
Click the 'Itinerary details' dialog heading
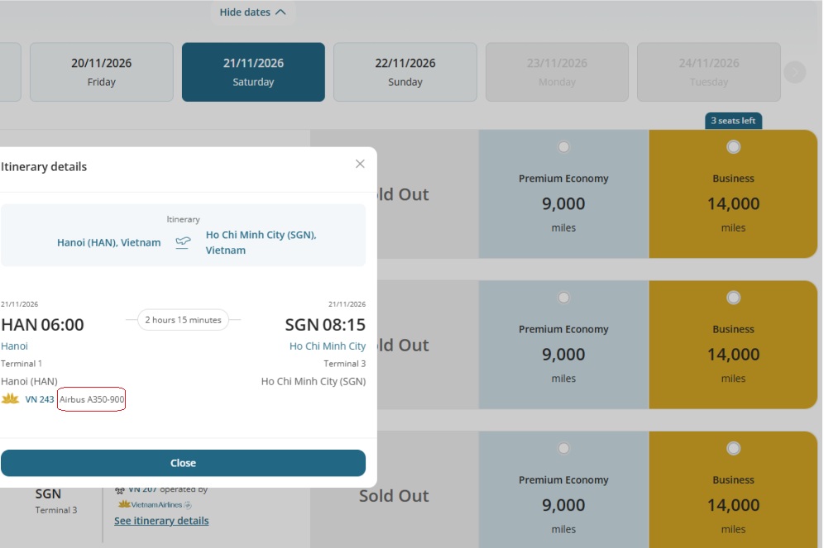coord(44,166)
